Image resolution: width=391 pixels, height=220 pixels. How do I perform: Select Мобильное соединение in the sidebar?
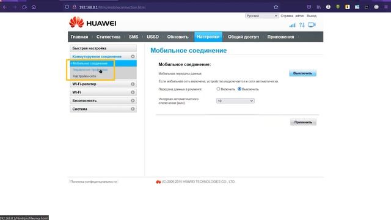[103, 64]
